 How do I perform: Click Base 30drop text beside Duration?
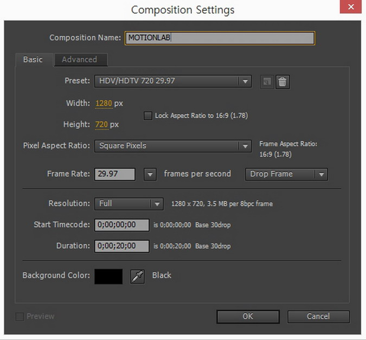(213, 246)
